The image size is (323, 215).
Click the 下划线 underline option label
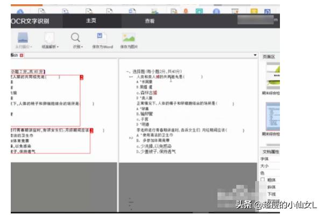pyautogui.click(x=271, y=194)
